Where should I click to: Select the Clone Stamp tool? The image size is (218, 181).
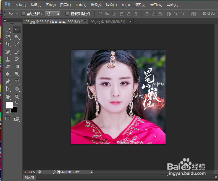[8, 59]
